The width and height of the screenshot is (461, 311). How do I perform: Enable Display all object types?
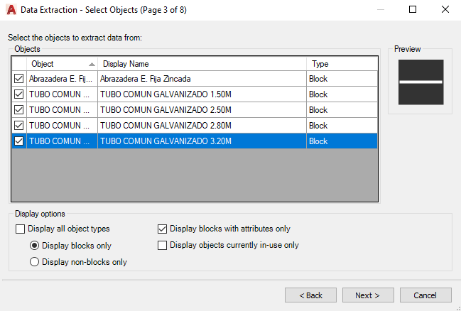tap(20, 229)
